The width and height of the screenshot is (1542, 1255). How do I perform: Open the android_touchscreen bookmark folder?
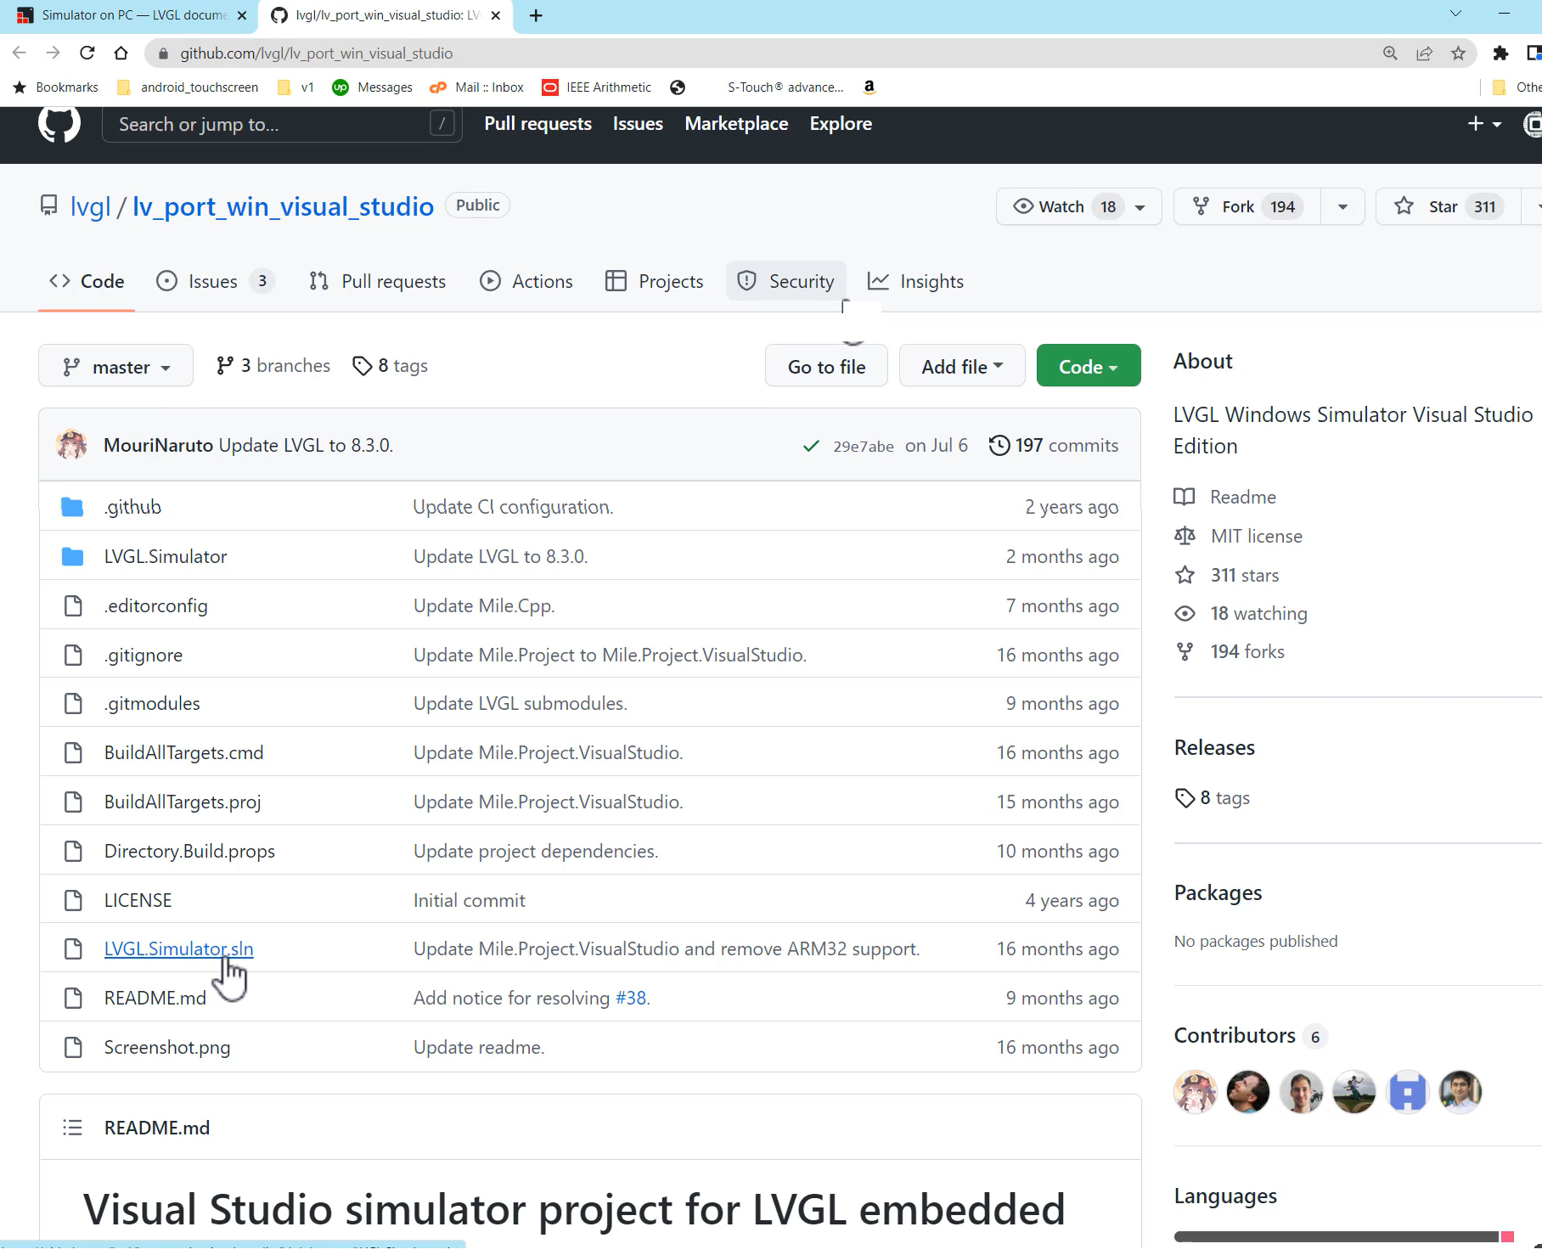pos(189,87)
